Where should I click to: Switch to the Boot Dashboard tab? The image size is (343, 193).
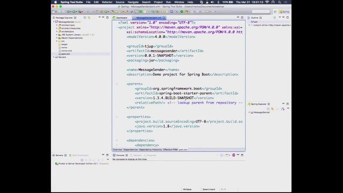click(x=79, y=155)
